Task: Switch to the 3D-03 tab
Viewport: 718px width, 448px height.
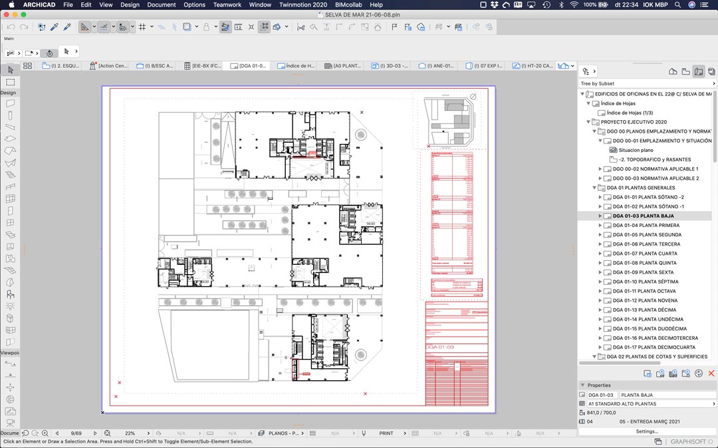Action: pos(392,66)
